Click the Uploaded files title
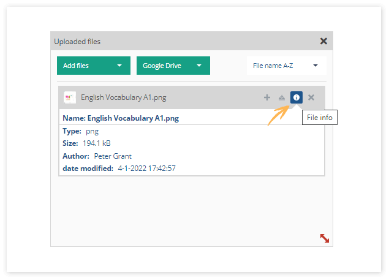 click(77, 42)
